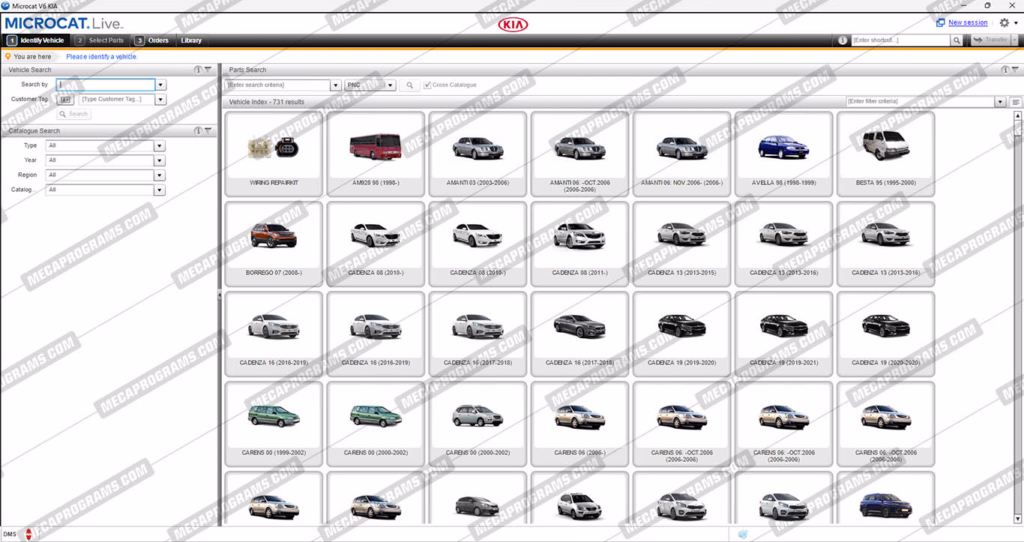Image resolution: width=1024 pixels, height=542 pixels.
Task: Click the You are here location pin
Action: click(7, 56)
